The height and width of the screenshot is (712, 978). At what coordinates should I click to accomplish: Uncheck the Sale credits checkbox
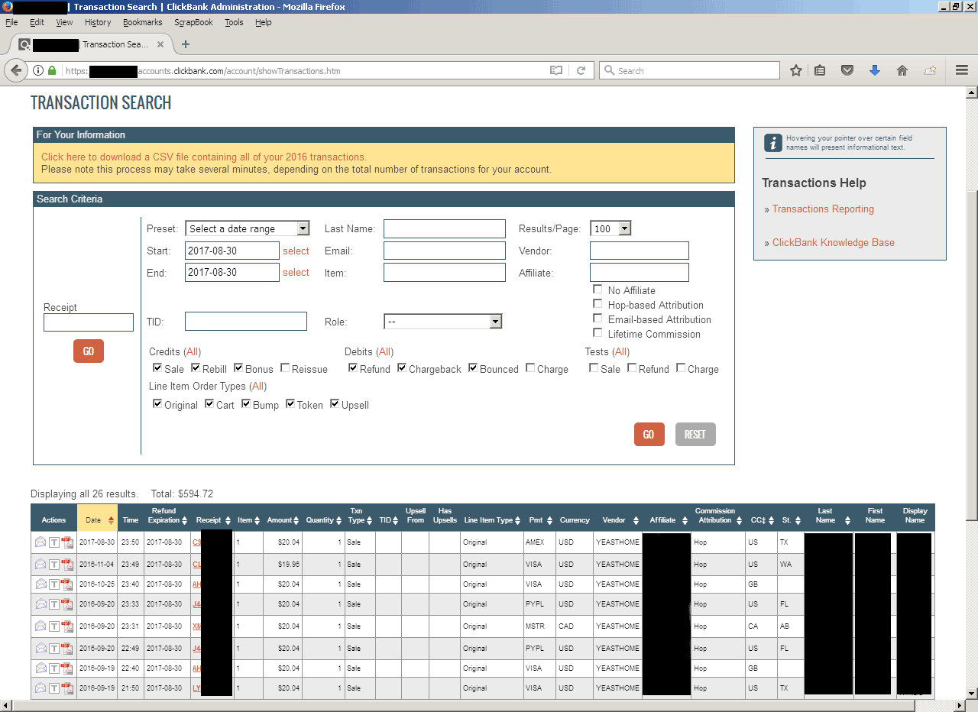click(157, 368)
